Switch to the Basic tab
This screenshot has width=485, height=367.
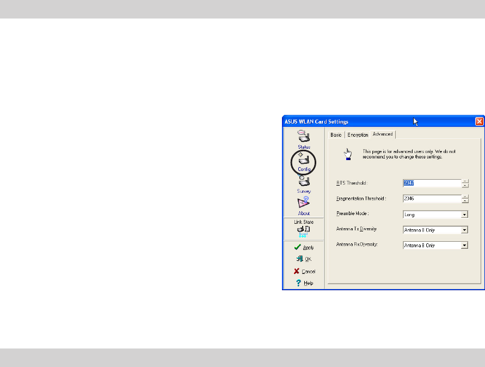point(336,134)
